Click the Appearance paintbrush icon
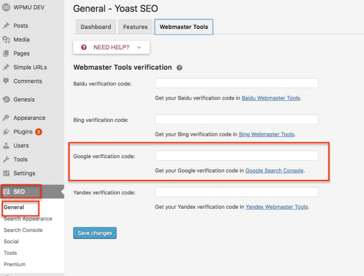The image size is (364, 276). pyautogui.click(x=6, y=118)
